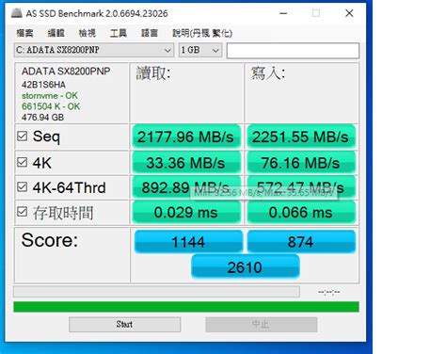This screenshot has height=354, width=446.
Task: Click the green completed progress bar
Action: [x=186, y=307]
